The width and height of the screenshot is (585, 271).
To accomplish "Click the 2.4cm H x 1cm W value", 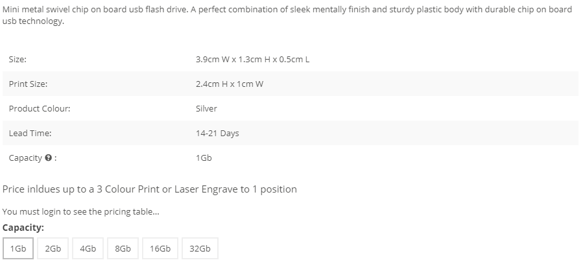I will [230, 84].
